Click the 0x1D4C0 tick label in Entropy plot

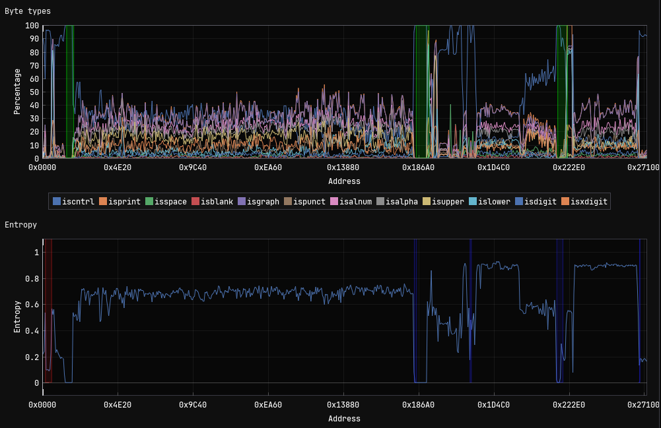point(494,405)
